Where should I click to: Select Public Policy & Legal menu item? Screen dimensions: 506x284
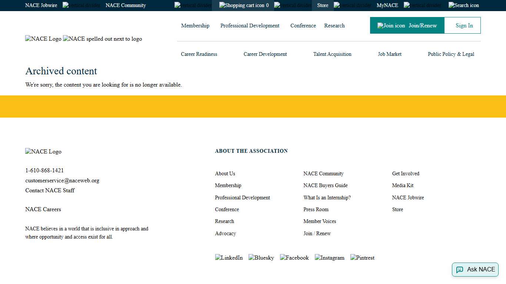click(451, 54)
